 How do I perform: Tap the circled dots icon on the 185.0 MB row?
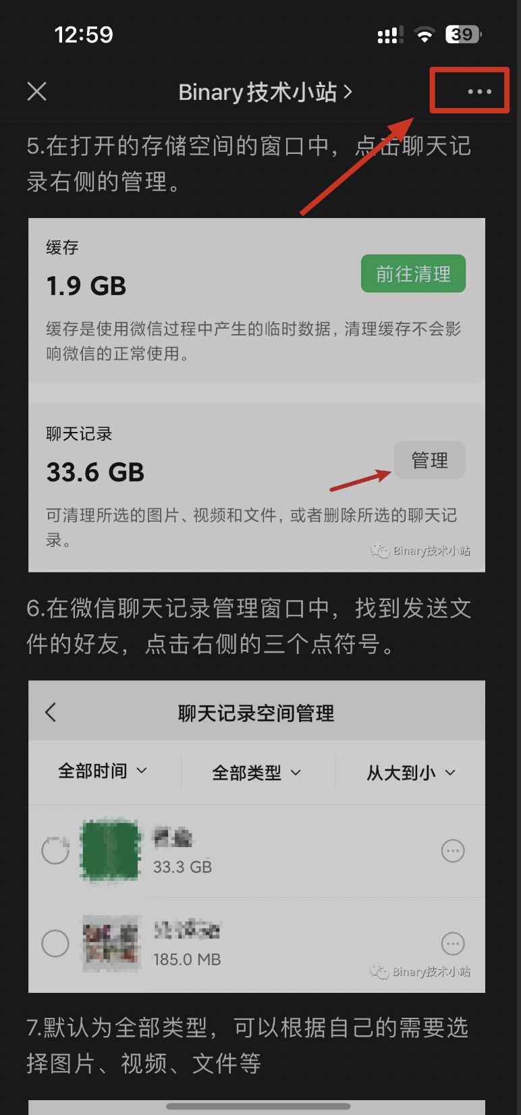click(453, 944)
